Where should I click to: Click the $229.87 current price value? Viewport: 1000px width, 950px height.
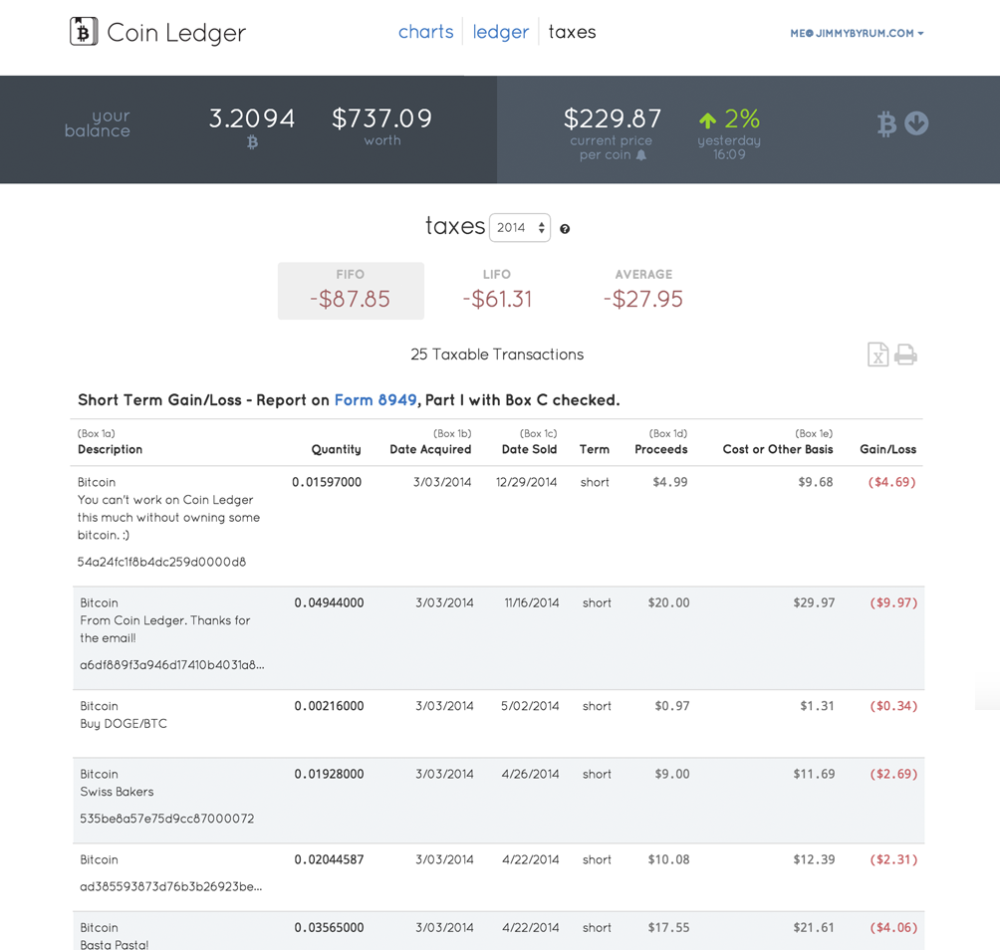pos(613,119)
